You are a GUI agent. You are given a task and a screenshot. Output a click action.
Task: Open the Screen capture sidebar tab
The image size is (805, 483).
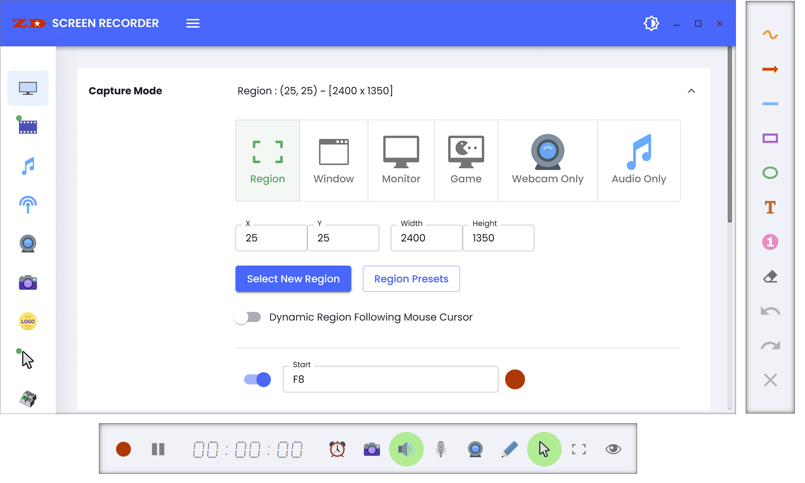[x=28, y=88]
